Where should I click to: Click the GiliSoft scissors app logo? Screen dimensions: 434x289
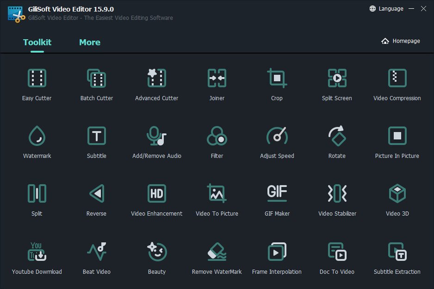click(x=16, y=14)
